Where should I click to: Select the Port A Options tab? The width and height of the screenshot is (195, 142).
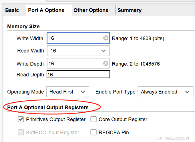tap(46, 10)
